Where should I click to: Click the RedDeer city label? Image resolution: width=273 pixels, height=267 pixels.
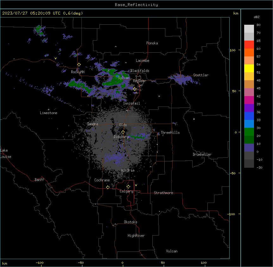[139, 81]
